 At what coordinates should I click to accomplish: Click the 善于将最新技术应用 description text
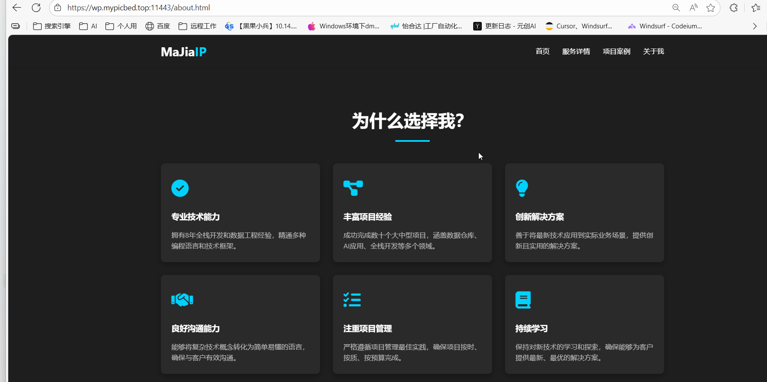point(584,241)
